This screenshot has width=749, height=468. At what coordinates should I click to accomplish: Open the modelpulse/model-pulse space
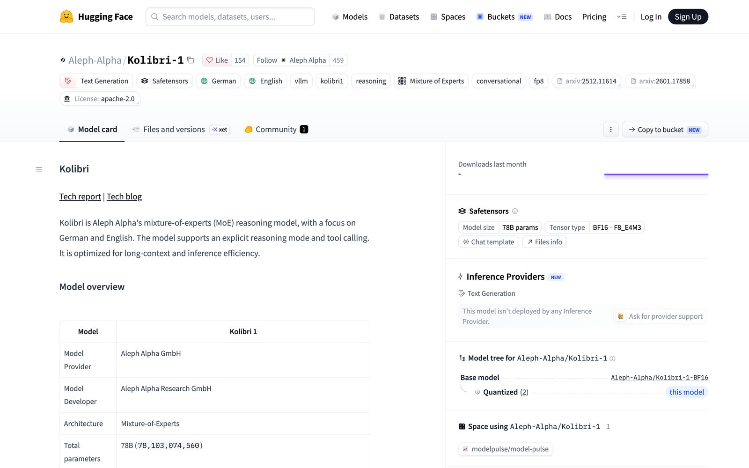(506, 449)
